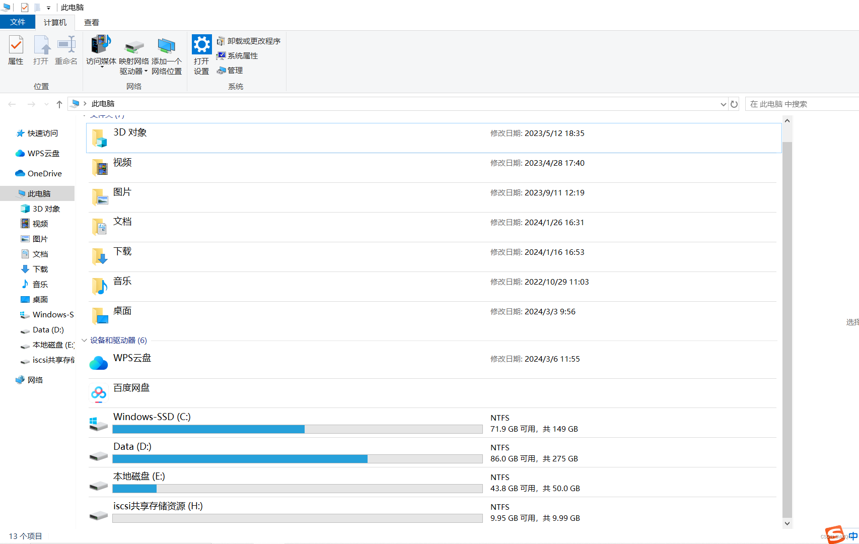The height and width of the screenshot is (544, 859).
Task: Click the Windows-SSD (C:) usage bar
Action: 298,429
